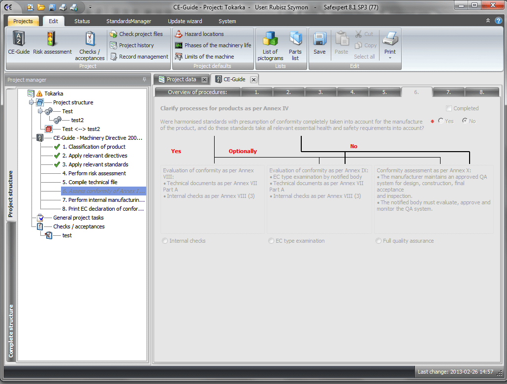Open Project history

pyautogui.click(x=136, y=45)
